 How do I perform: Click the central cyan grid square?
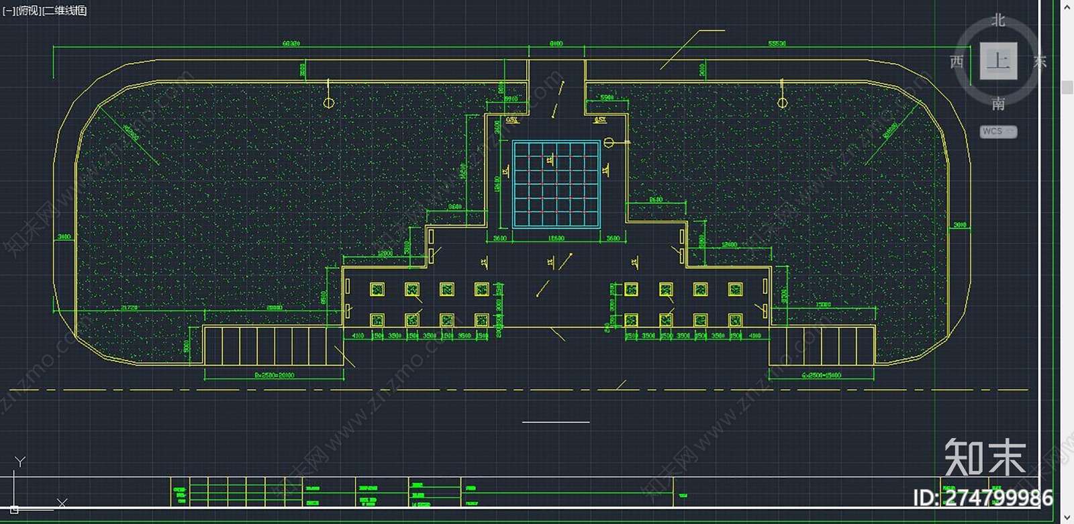(556, 184)
